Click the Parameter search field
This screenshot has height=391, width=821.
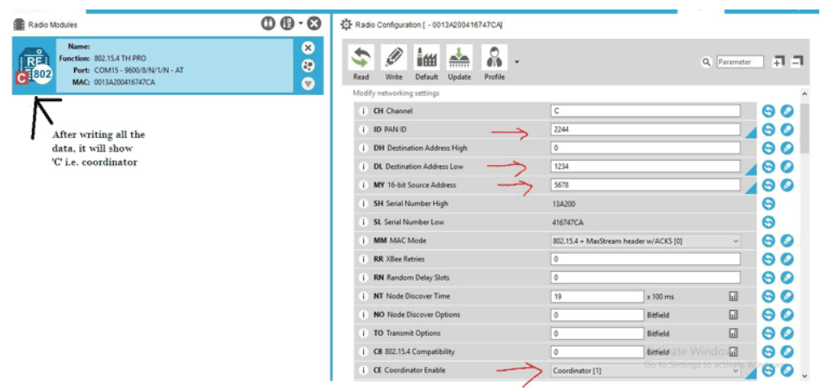(740, 62)
